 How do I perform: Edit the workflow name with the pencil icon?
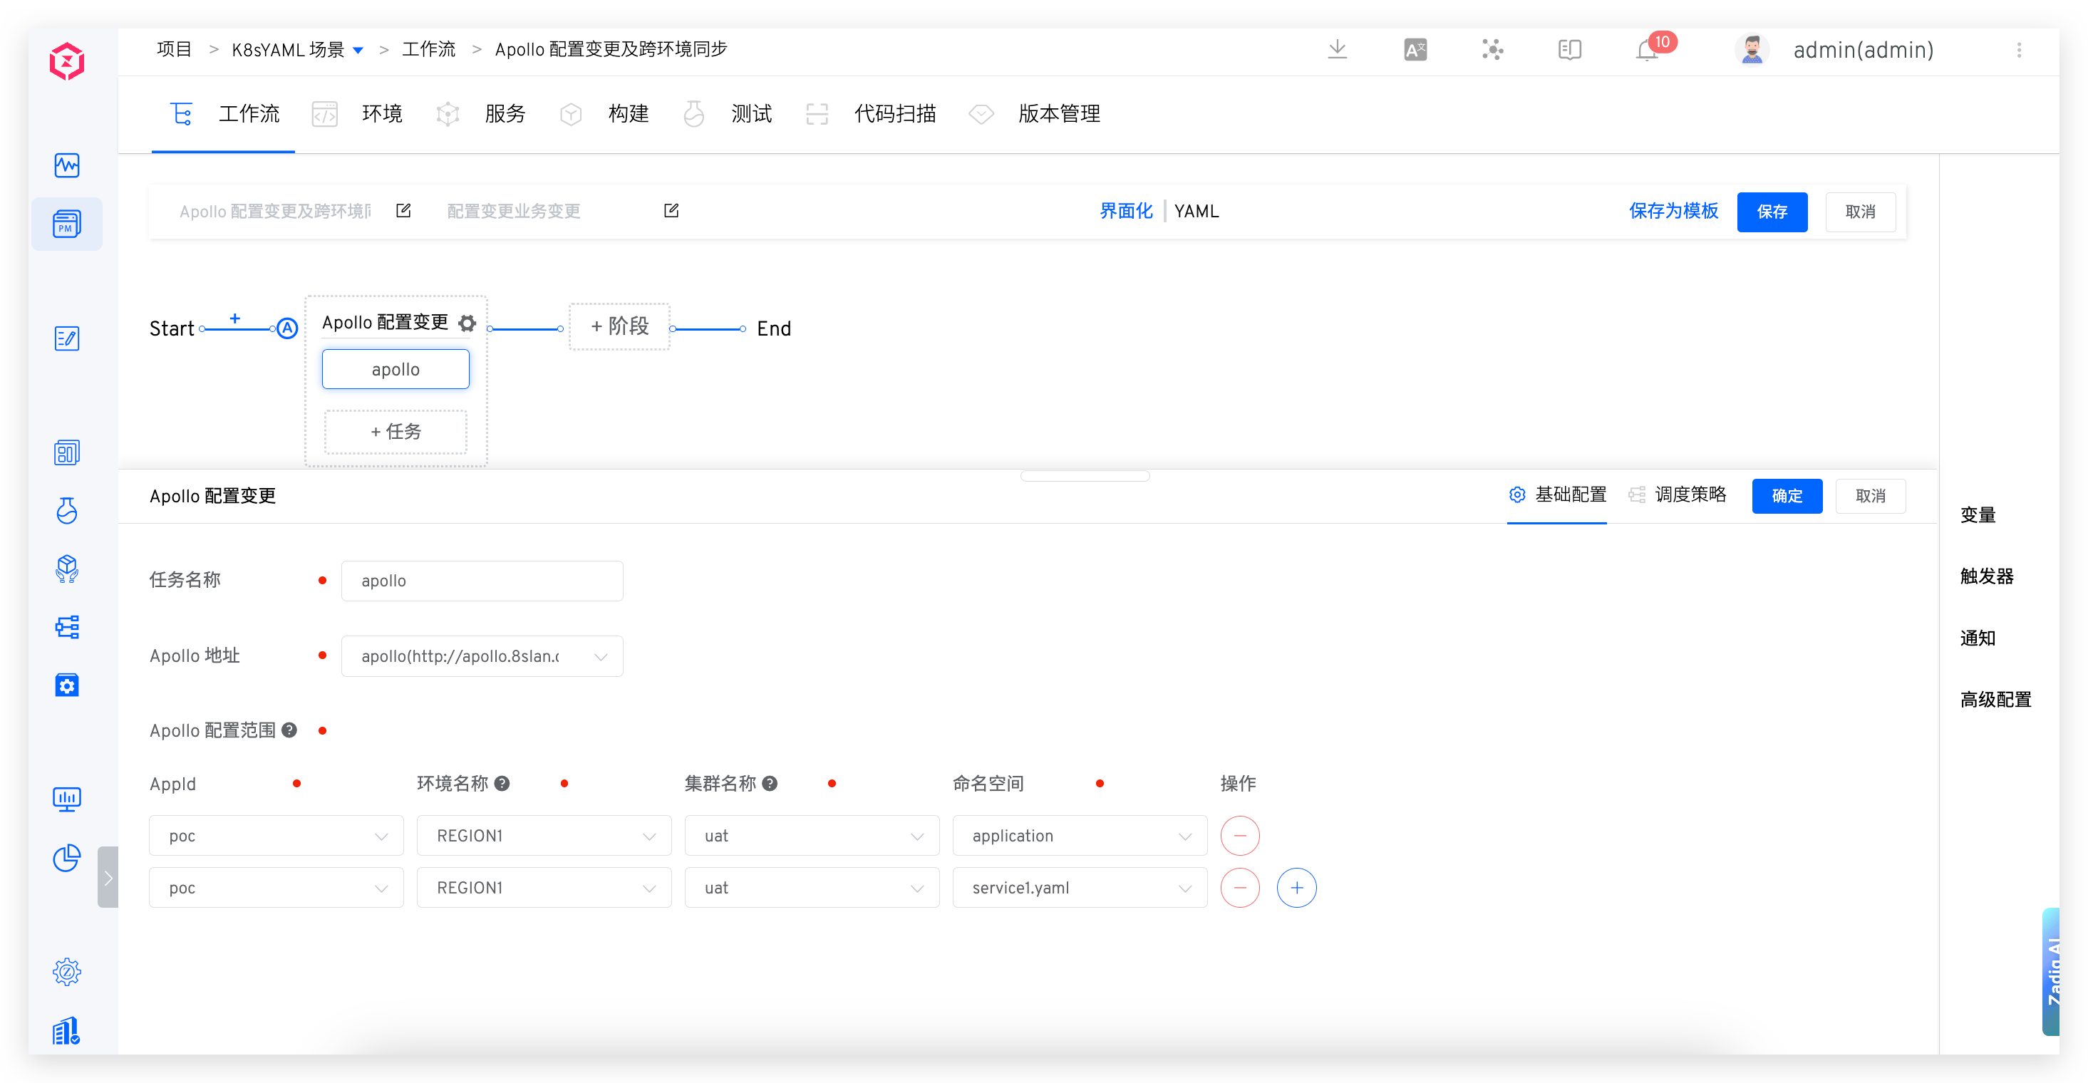403,210
